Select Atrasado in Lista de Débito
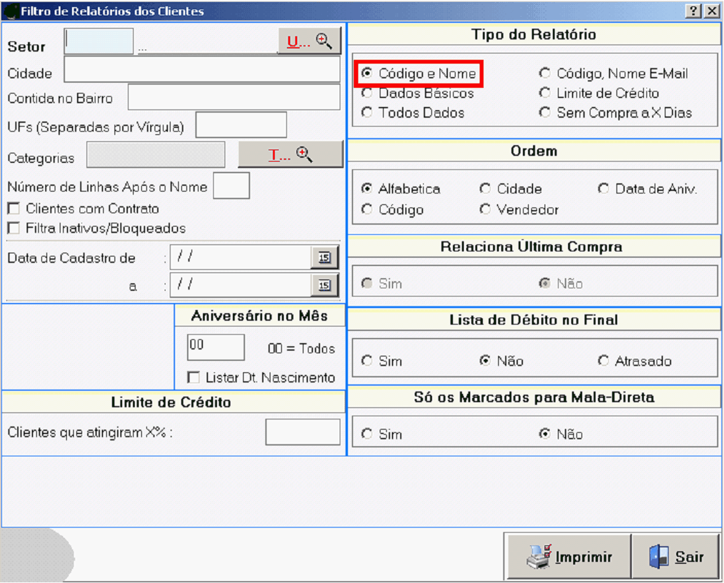Viewport: 724px width, 583px height. tap(603, 361)
